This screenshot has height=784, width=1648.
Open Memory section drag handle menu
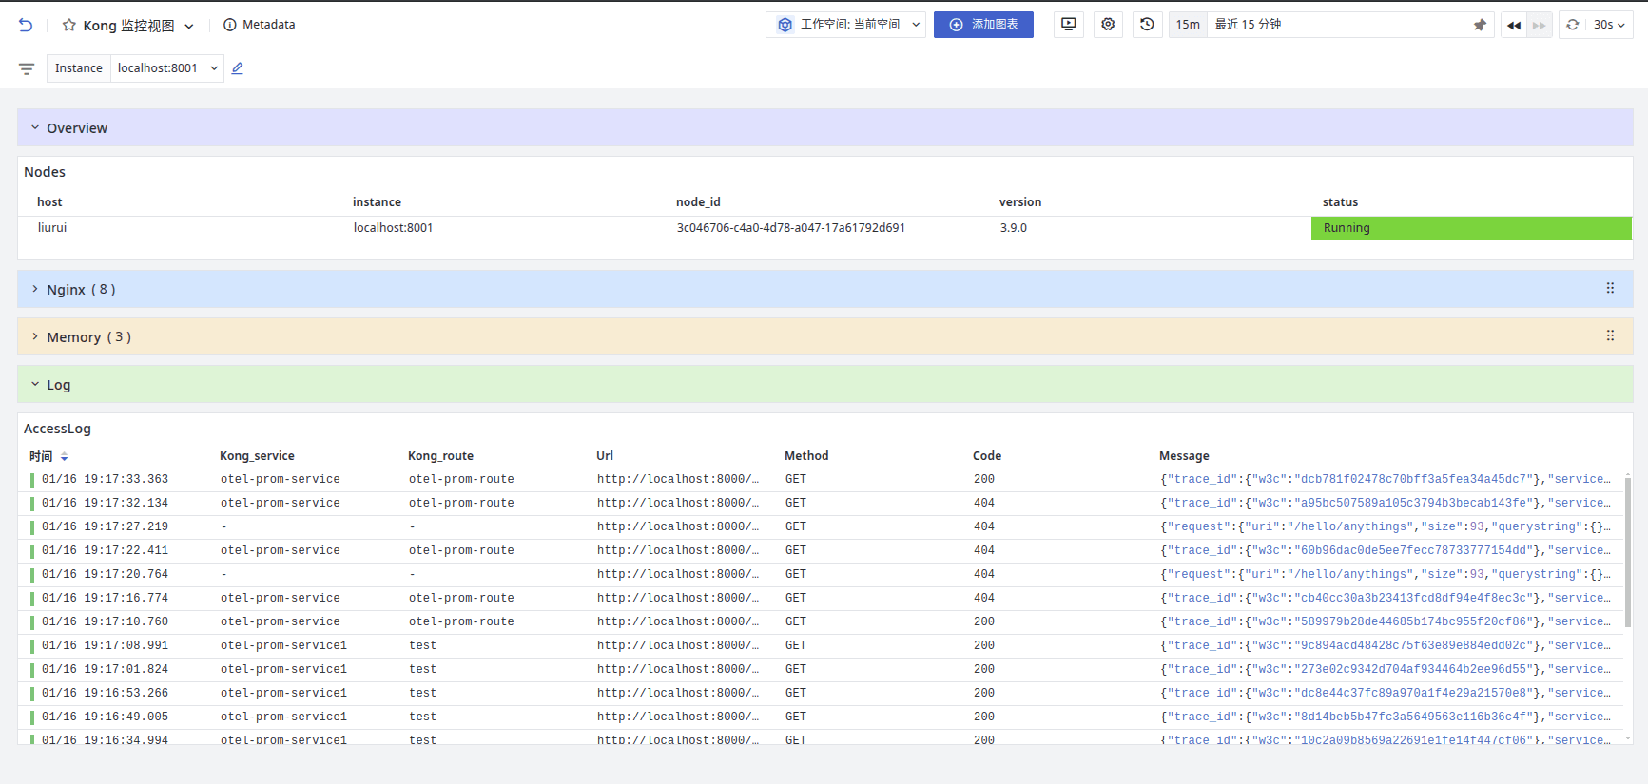click(x=1610, y=335)
